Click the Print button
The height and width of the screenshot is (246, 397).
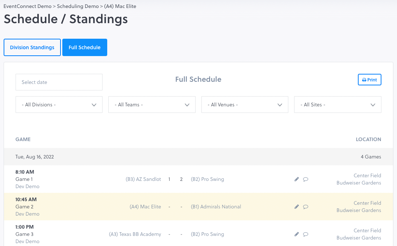coord(369,80)
